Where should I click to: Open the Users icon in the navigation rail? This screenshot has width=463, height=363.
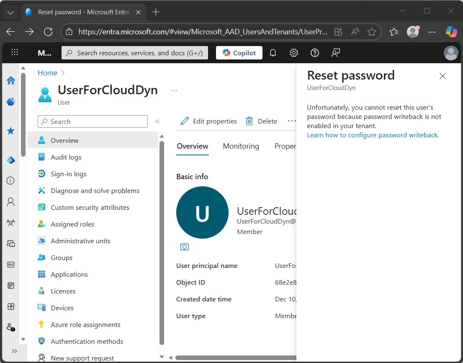(x=11, y=201)
